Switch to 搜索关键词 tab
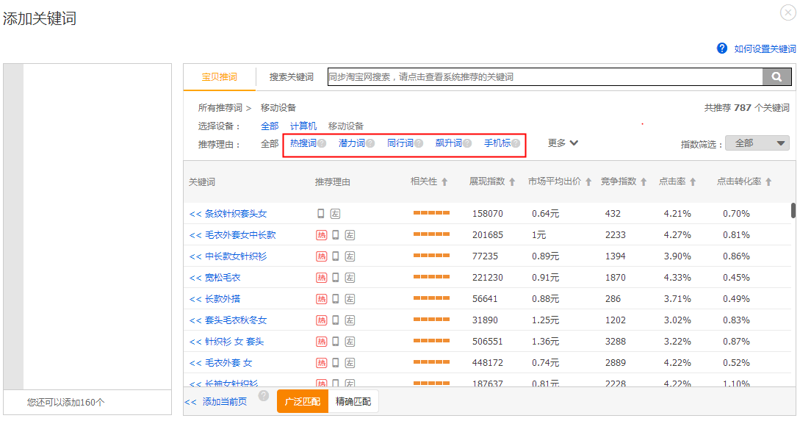 pos(292,77)
